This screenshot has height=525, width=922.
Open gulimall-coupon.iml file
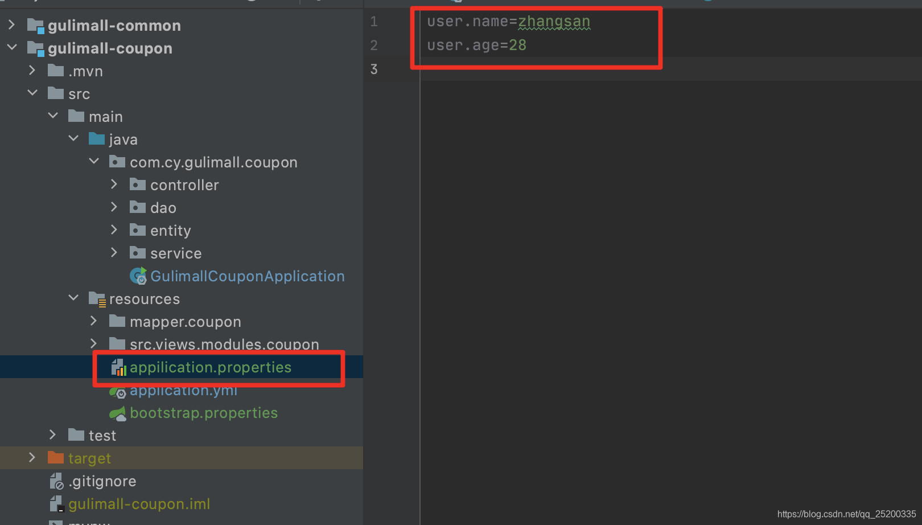139,504
